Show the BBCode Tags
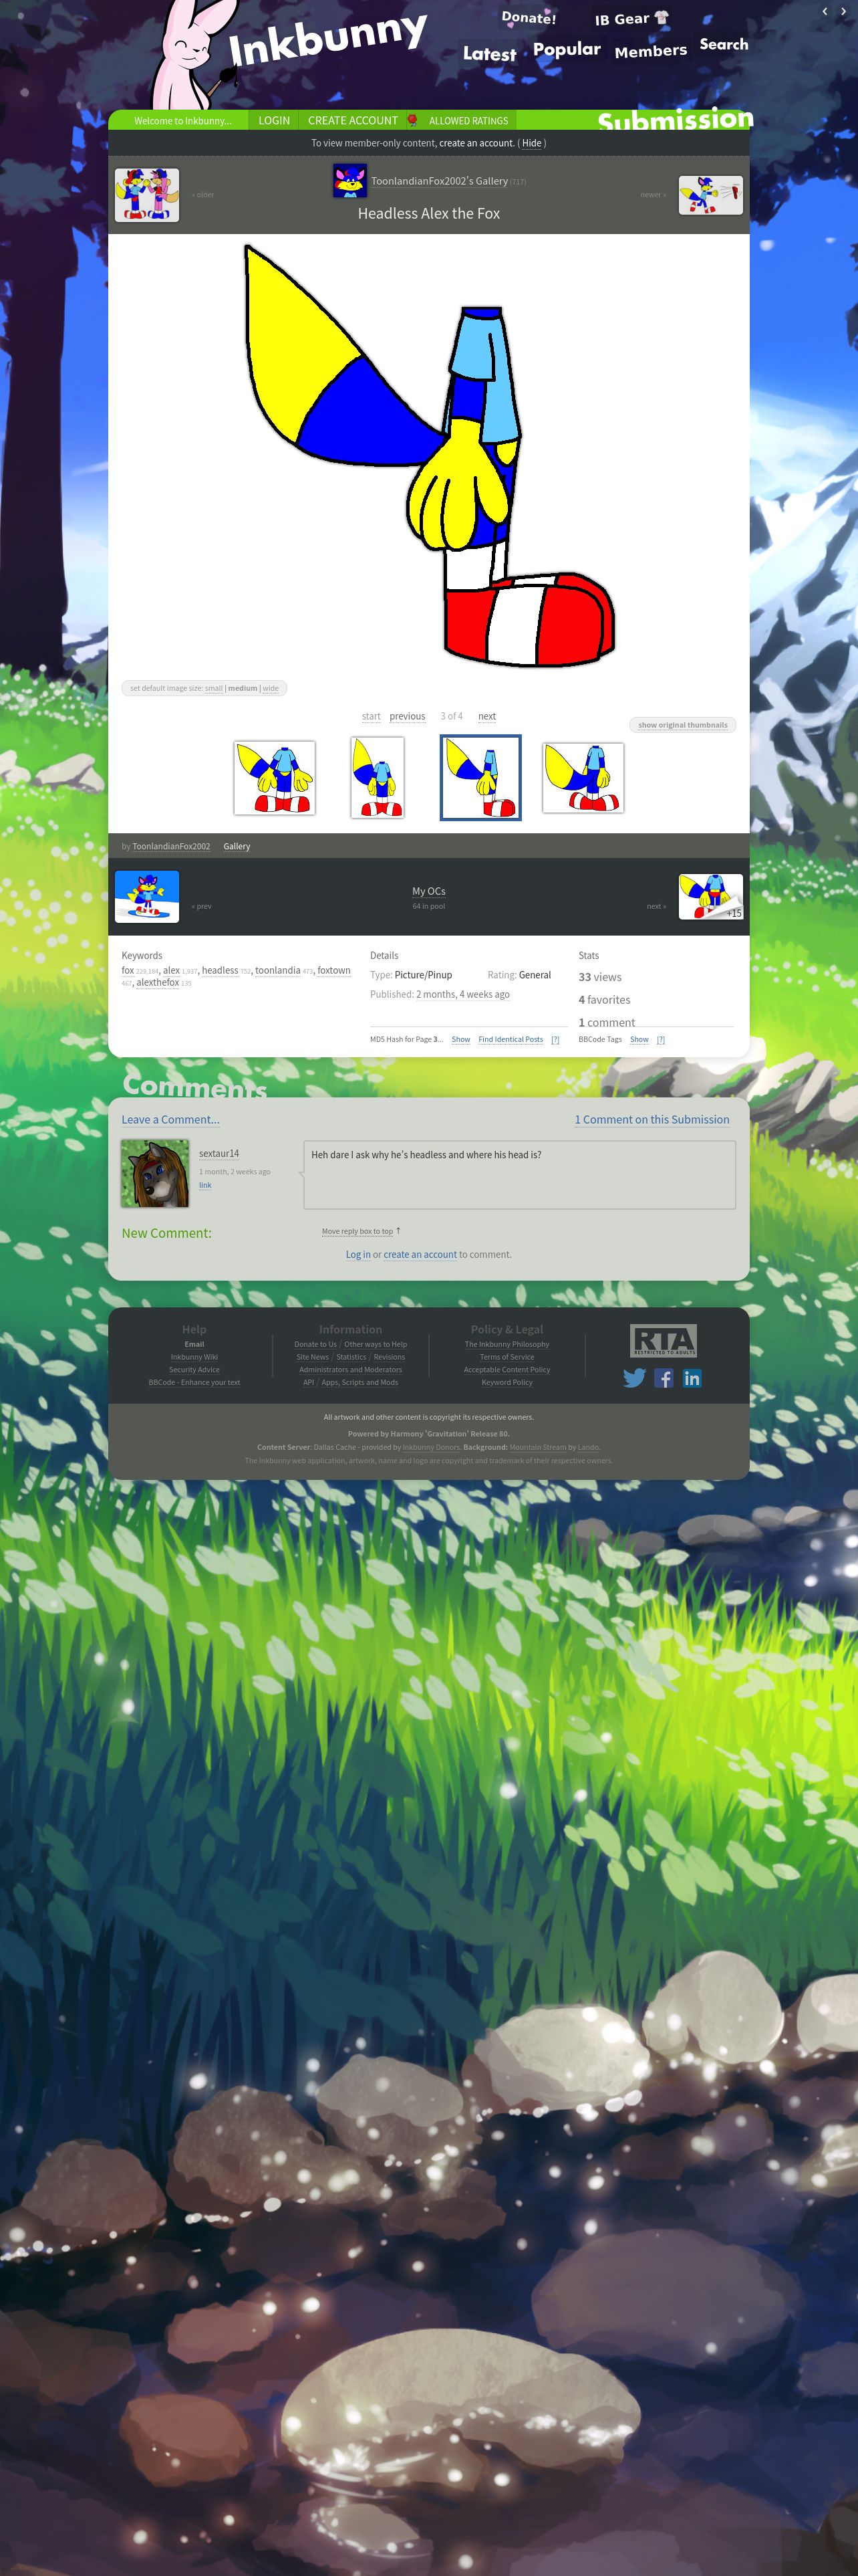Image resolution: width=858 pixels, height=2576 pixels. click(639, 1039)
